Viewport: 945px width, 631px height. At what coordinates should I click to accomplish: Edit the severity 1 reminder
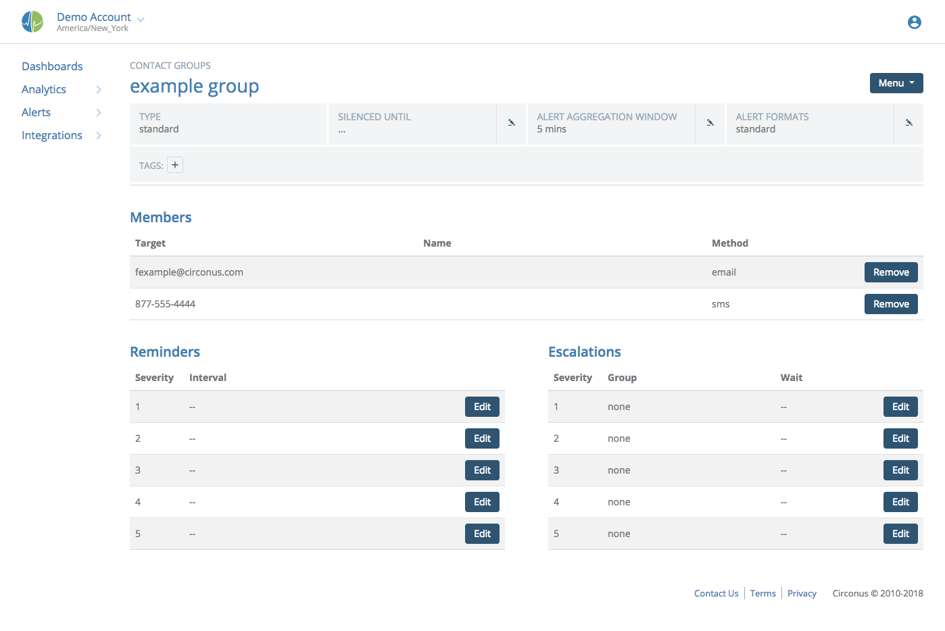pos(482,406)
